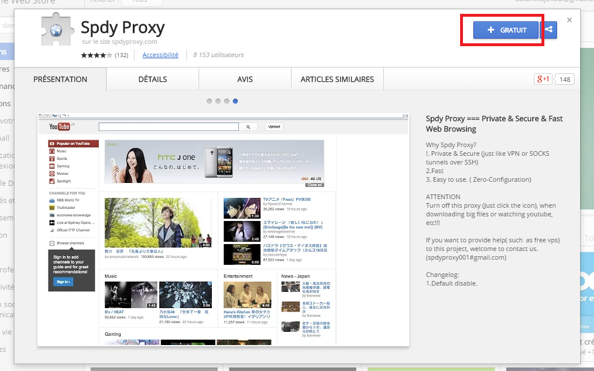Click the ATTENTION line in the description
The width and height of the screenshot is (594, 371).
(x=443, y=197)
